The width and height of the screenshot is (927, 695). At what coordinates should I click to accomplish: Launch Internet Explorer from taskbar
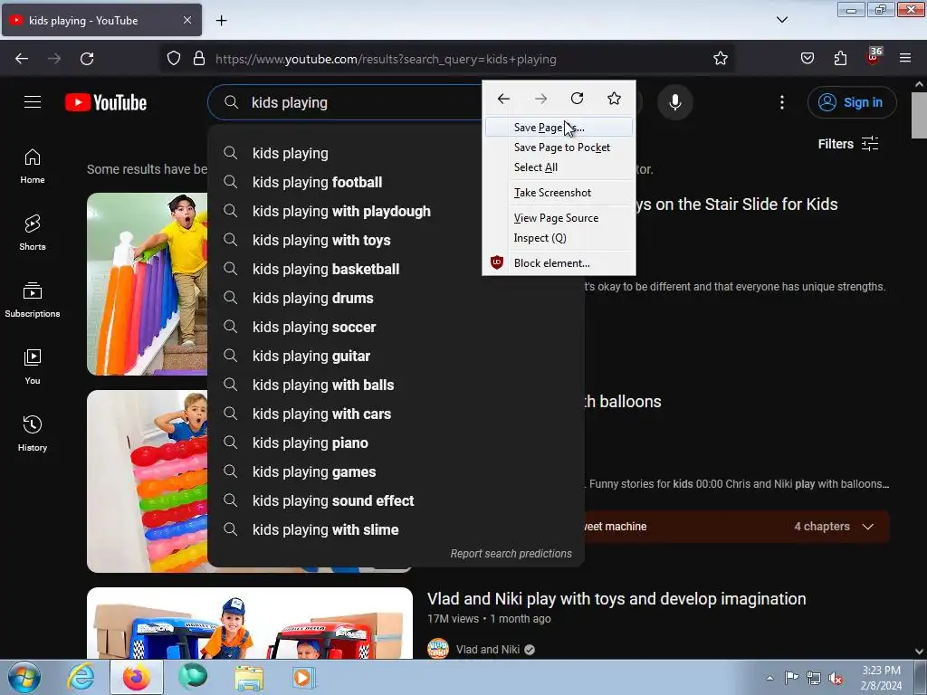pyautogui.click(x=81, y=677)
